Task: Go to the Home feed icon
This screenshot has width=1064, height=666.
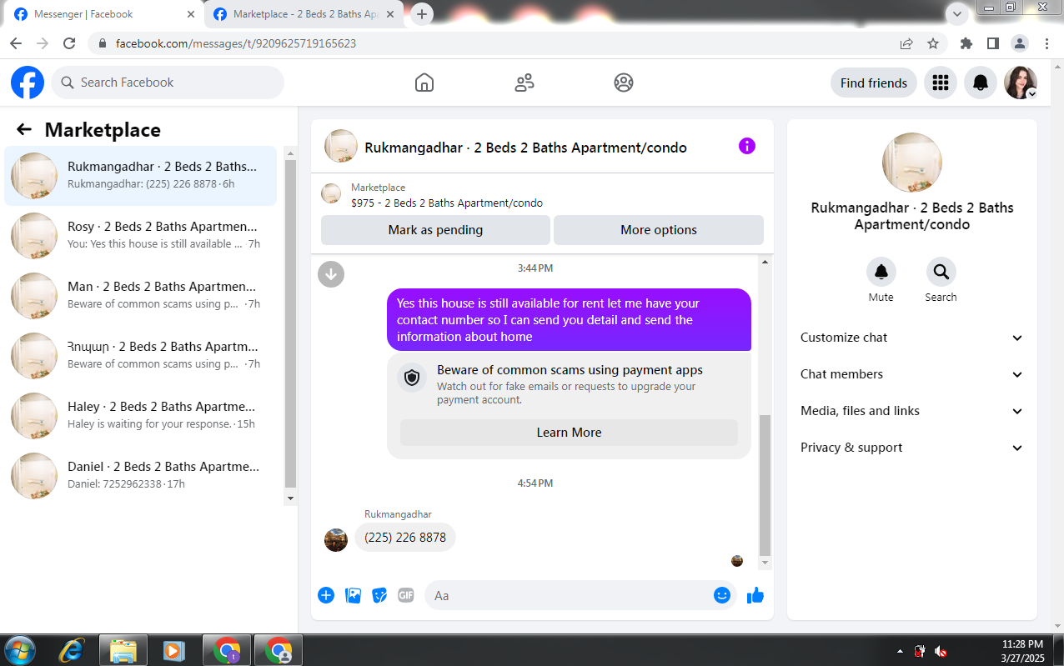Action: click(x=424, y=83)
